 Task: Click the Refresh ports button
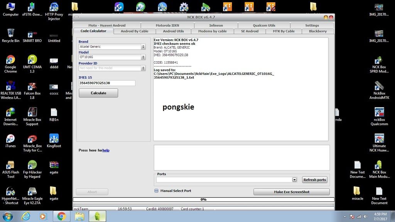(x=314, y=180)
